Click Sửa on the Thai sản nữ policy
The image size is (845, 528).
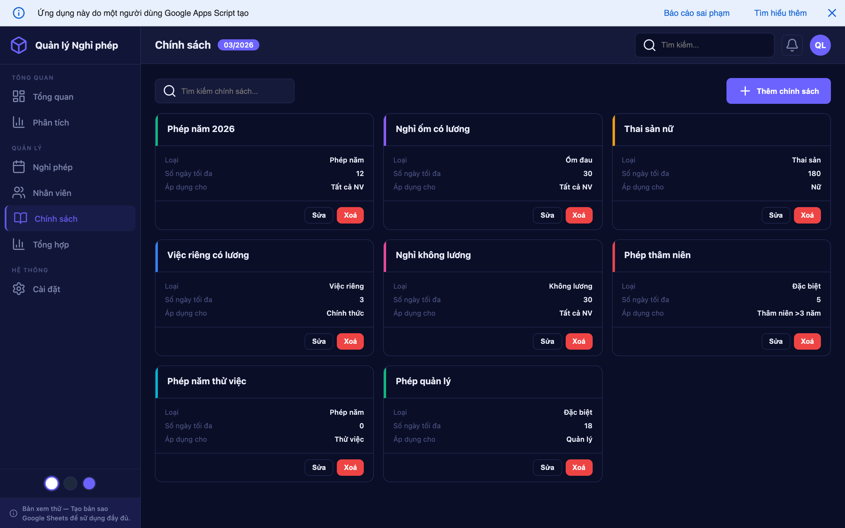tap(775, 215)
